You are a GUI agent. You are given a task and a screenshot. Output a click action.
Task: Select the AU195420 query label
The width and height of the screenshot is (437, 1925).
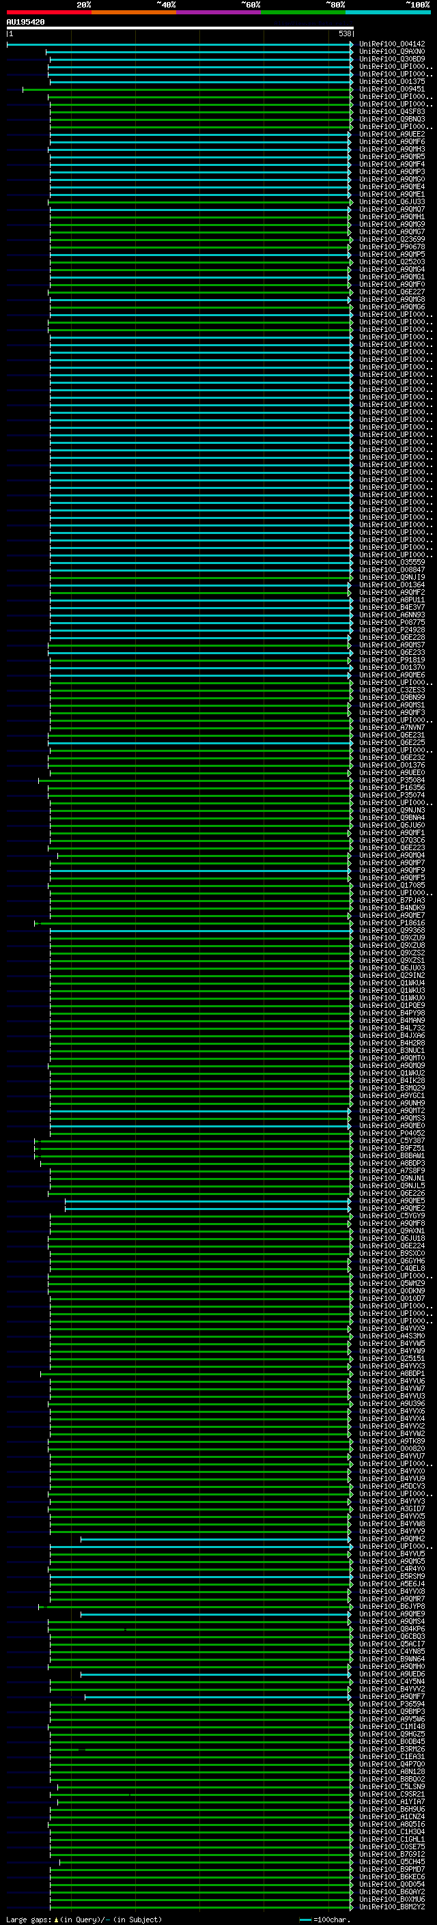(25, 23)
